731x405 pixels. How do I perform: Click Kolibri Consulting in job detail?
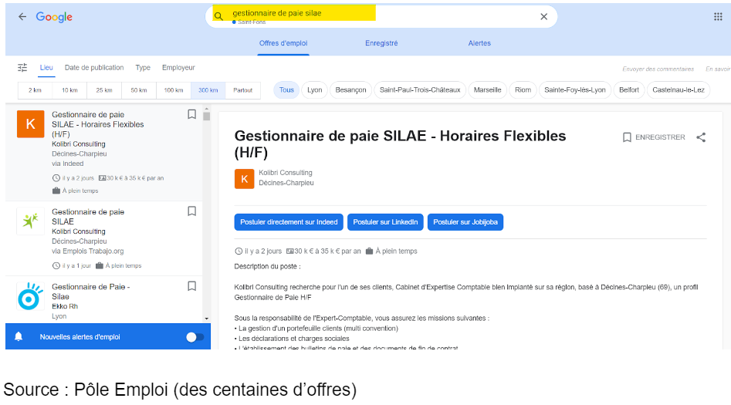click(x=286, y=173)
